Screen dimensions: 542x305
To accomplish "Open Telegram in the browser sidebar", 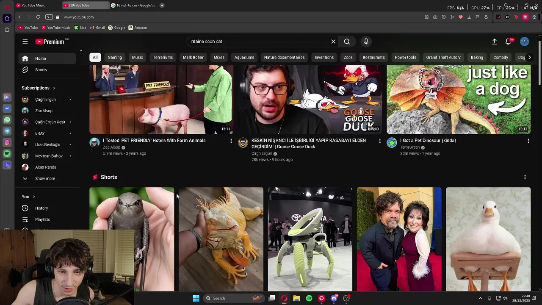I will pos(7,131).
